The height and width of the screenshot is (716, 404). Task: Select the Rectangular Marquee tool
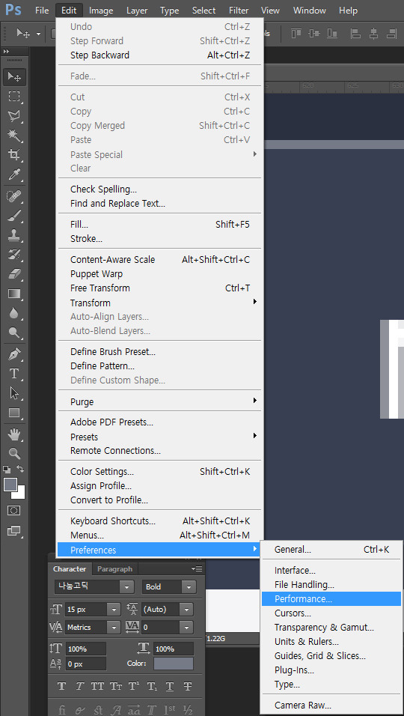coord(14,97)
